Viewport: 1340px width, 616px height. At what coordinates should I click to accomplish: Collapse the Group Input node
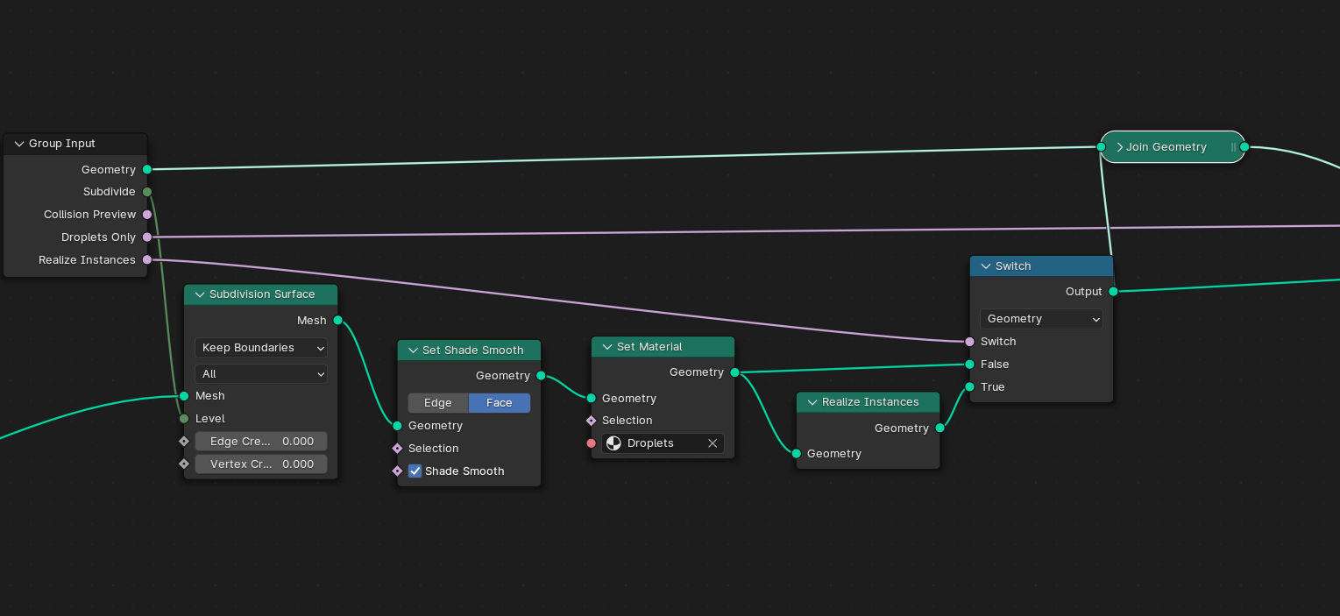click(x=18, y=144)
